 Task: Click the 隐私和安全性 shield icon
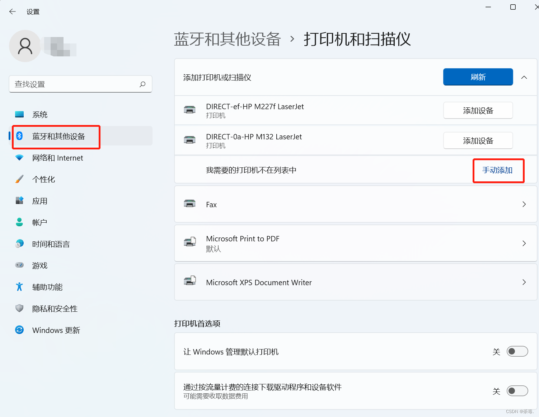tap(19, 308)
